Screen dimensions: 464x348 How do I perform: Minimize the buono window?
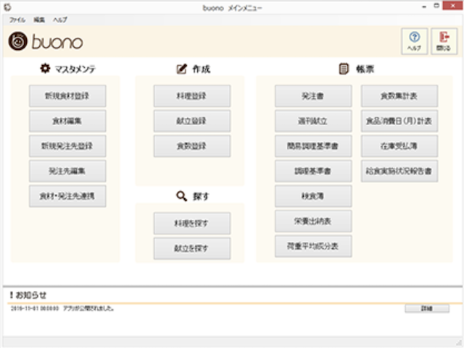click(x=424, y=7)
